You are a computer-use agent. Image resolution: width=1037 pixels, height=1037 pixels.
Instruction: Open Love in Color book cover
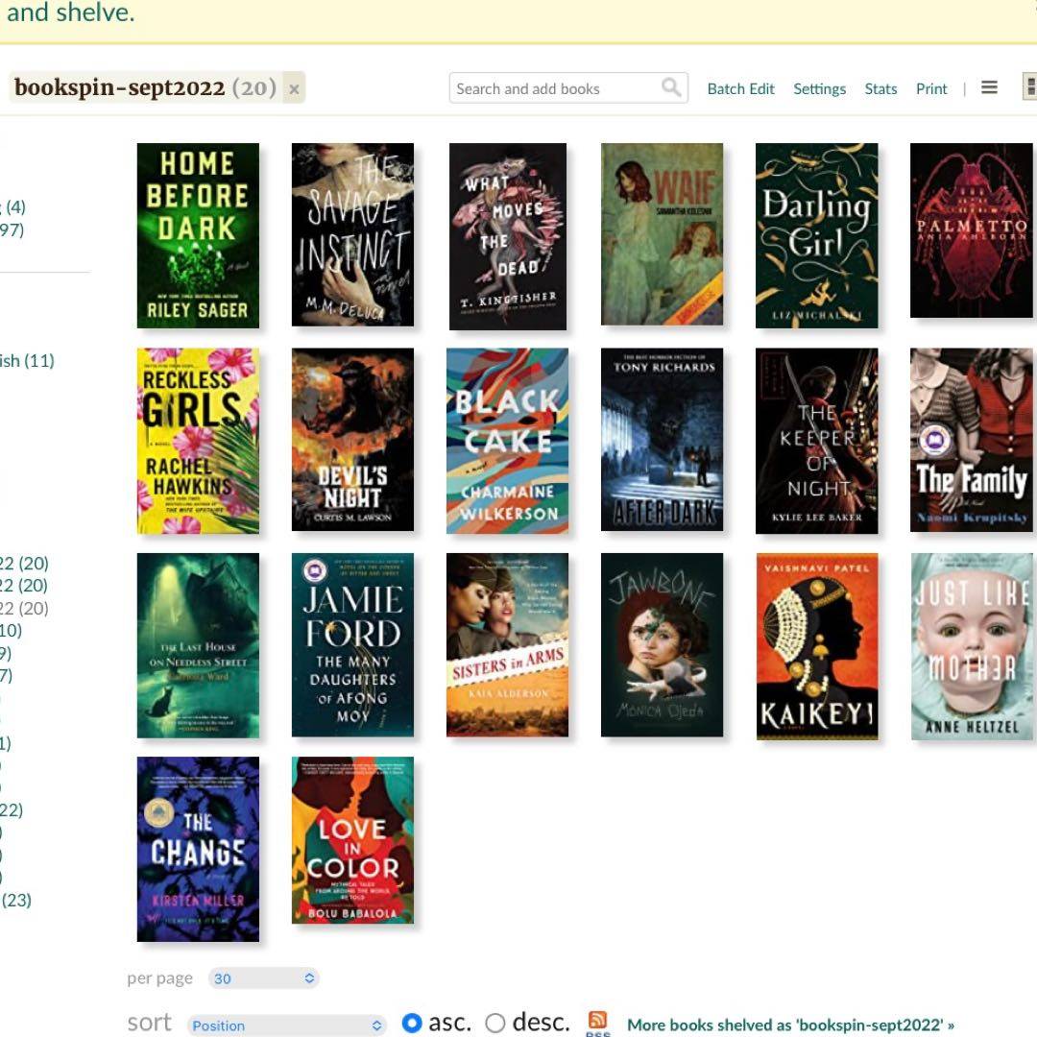point(352,840)
